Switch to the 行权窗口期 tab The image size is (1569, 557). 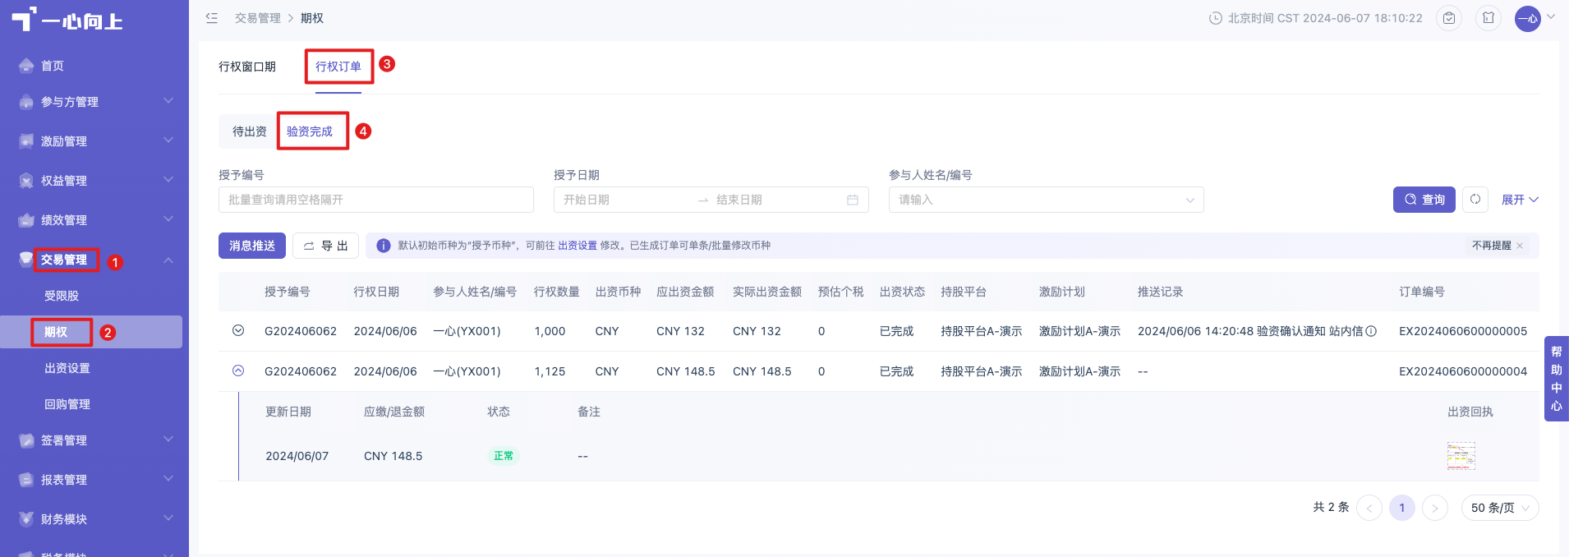[247, 67]
